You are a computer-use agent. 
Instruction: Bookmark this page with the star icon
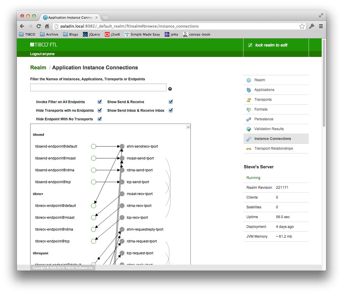pyautogui.click(x=302, y=26)
